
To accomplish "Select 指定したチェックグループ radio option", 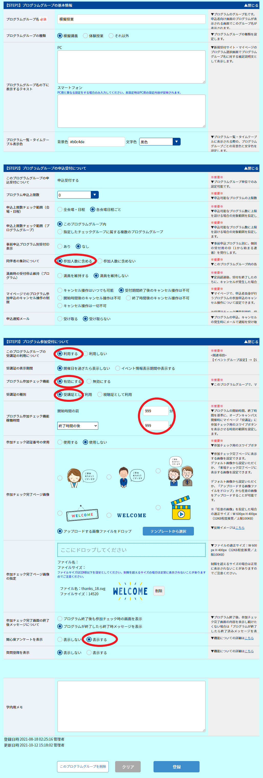I will [60, 232].
